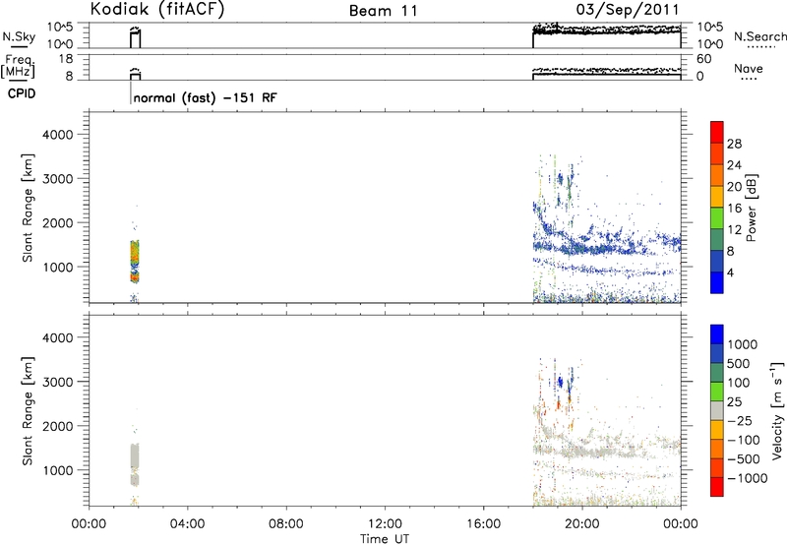The image size is (787, 545).
Task: Click the 'Time UT' axis title
Action: pos(385,539)
